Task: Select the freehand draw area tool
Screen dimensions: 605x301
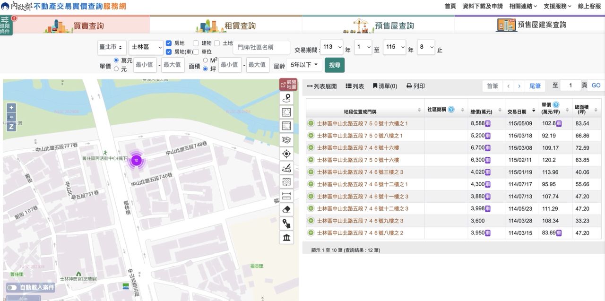Action: click(286, 168)
